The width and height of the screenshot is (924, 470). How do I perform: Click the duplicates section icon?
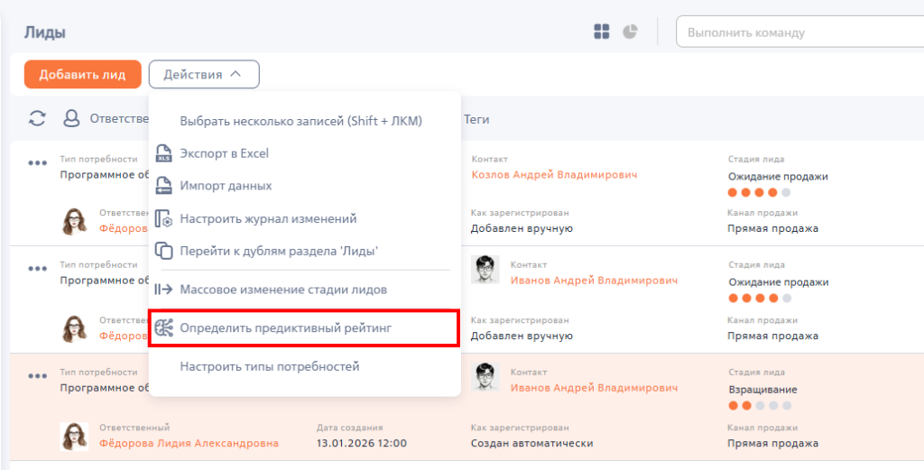pyautogui.click(x=163, y=251)
